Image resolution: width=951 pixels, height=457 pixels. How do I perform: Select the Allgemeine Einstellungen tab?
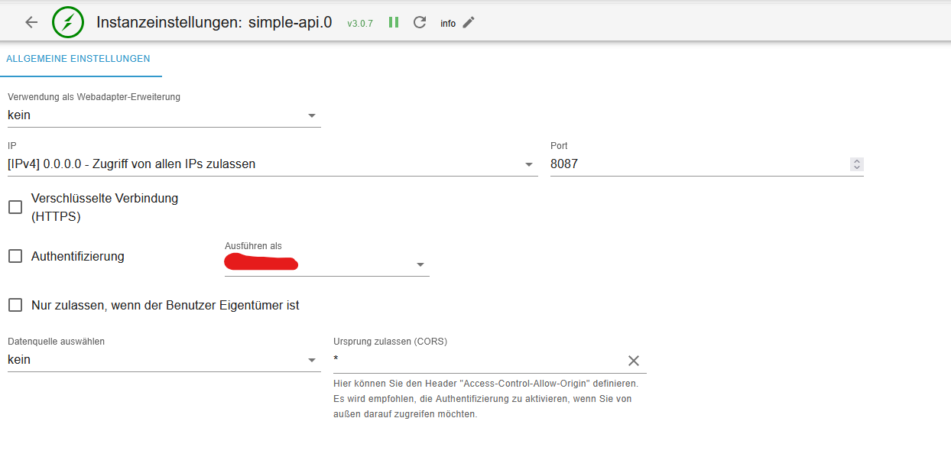[78, 59]
